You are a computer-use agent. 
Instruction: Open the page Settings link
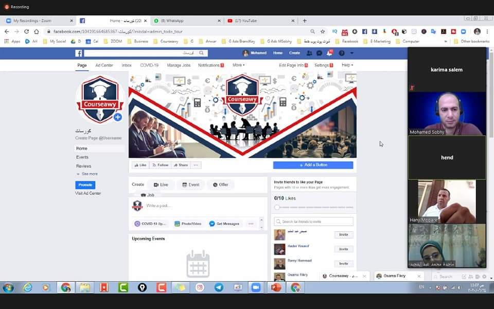coord(324,65)
